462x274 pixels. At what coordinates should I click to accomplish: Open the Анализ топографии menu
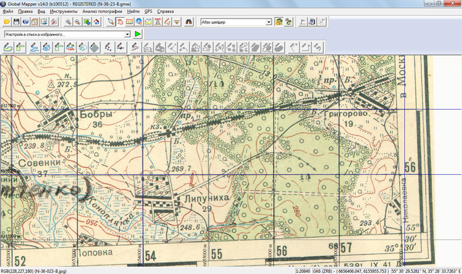[102, 11]
